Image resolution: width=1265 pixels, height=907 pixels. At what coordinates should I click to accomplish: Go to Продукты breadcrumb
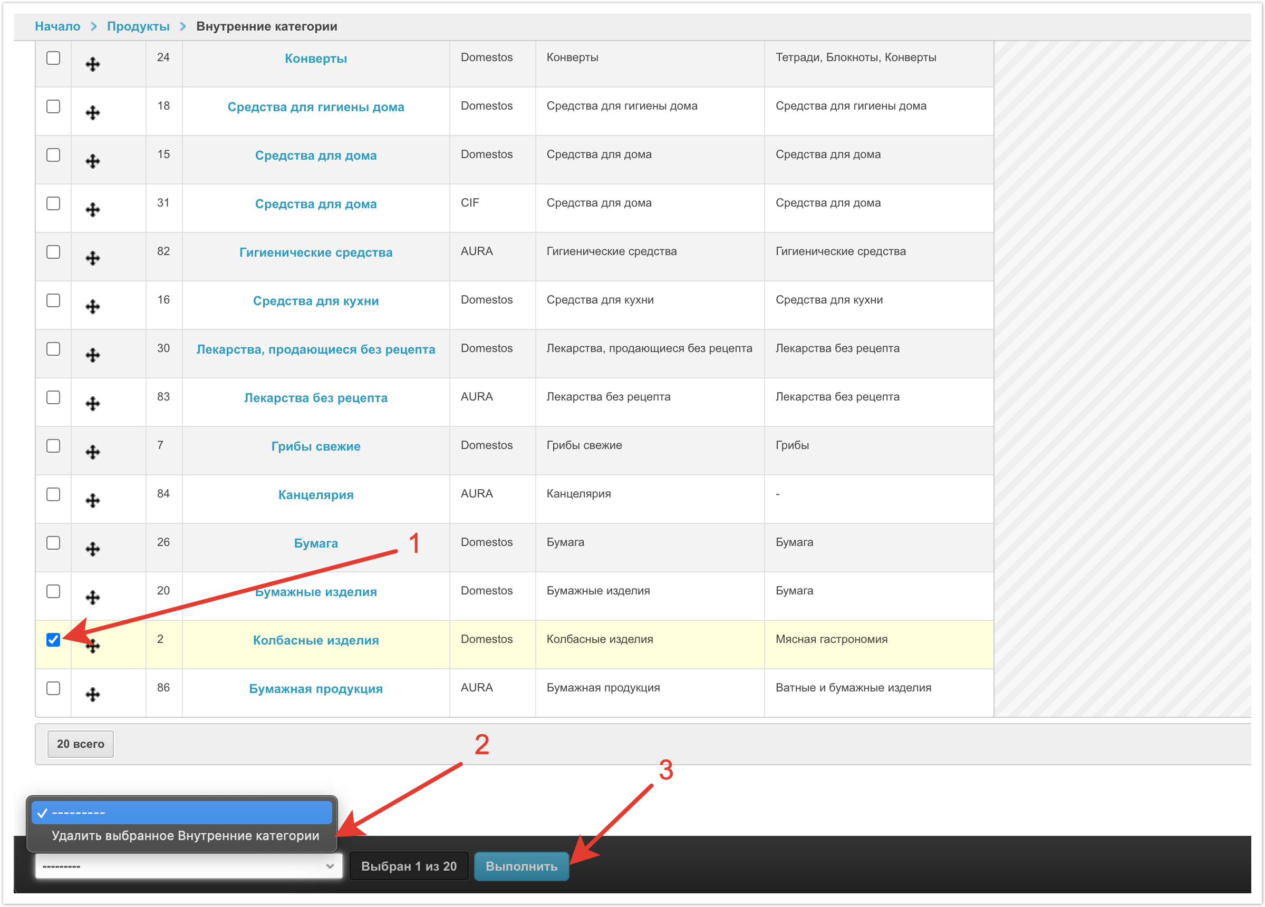coord(138,26)
